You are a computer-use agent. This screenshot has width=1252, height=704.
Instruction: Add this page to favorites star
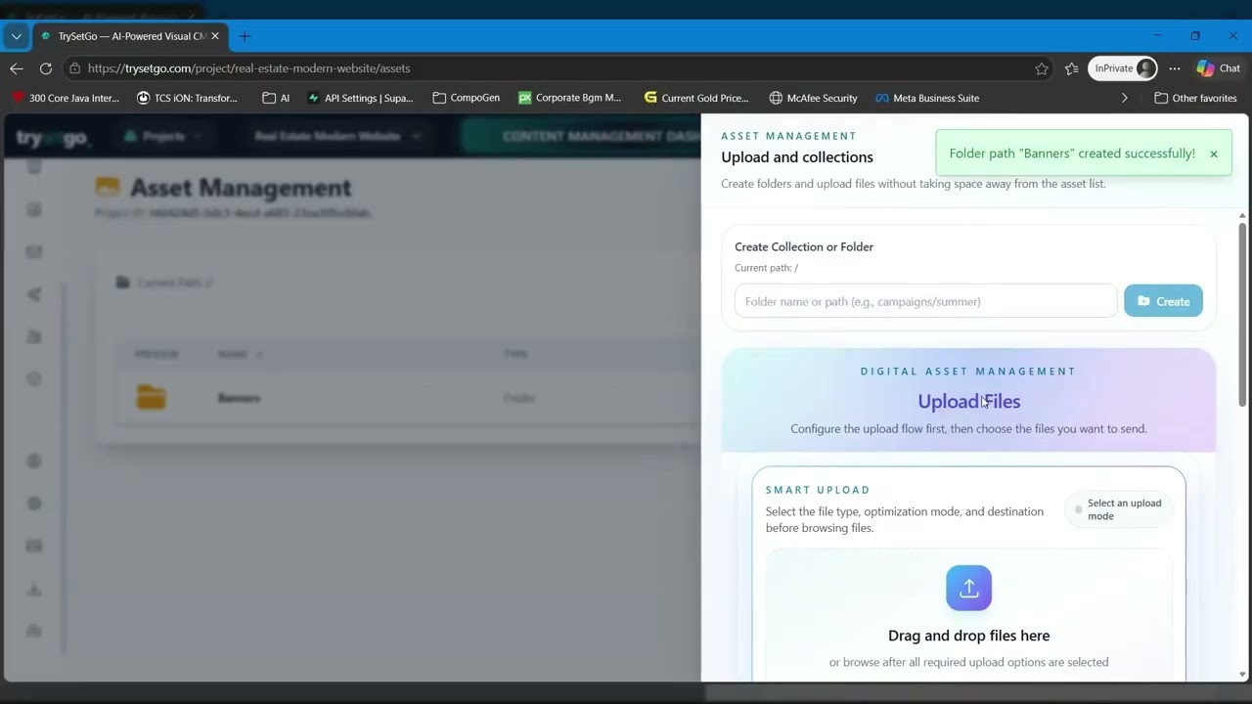click(1042, 68)
